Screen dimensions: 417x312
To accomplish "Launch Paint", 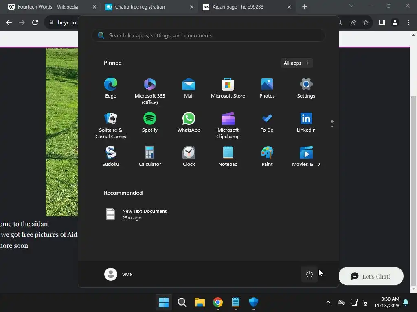I will coord(267,156).
